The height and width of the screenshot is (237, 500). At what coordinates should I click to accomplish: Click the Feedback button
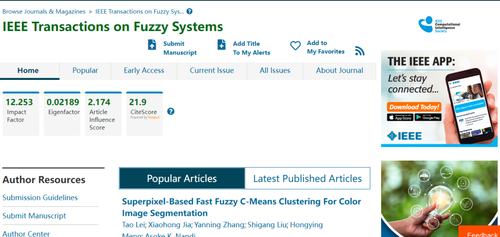(x=481, y=233)
